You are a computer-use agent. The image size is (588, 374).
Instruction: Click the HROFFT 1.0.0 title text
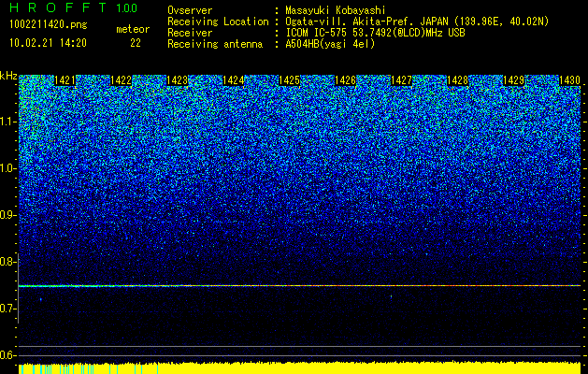[x=73, y=7]
